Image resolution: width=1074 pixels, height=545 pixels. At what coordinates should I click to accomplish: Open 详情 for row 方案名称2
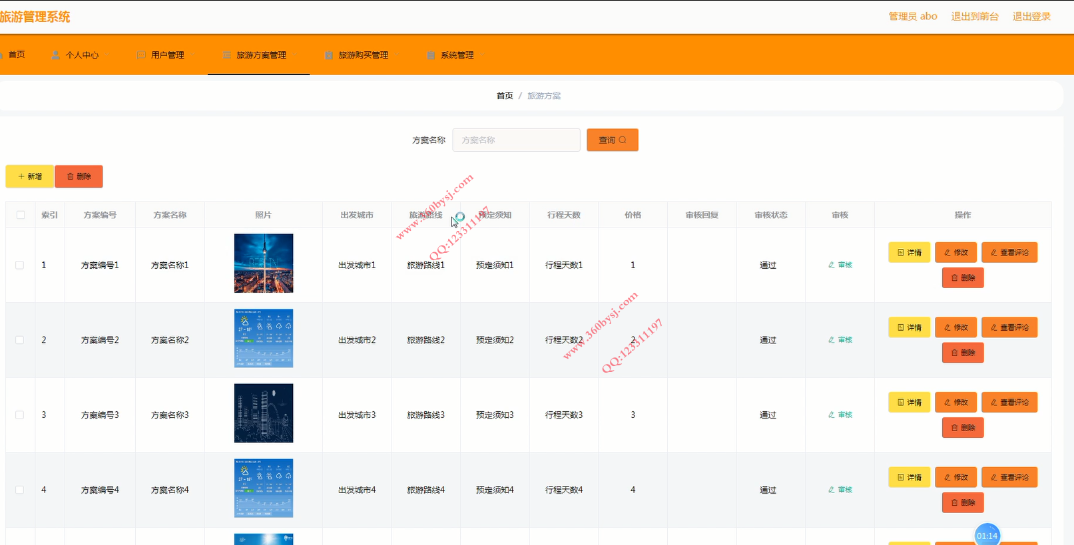click(x=909, y=327)
